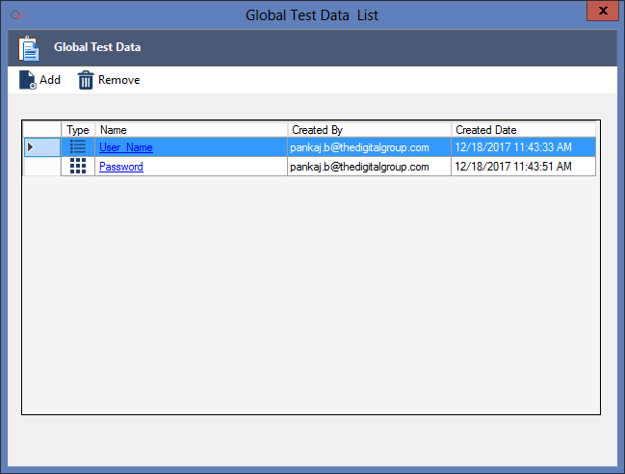Sort by the Created Date column header
The width and height of the screenshot is (625, 474).
coord(524,130)
